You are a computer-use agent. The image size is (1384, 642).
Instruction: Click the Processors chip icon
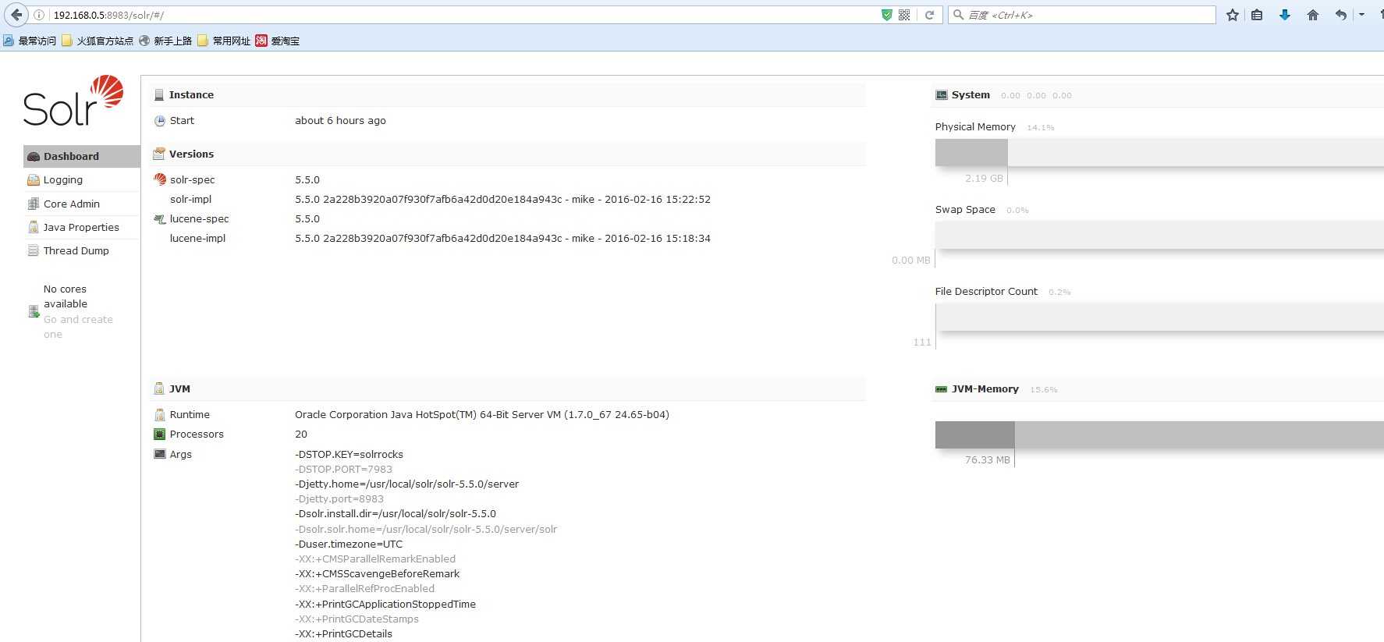[160, 435]
